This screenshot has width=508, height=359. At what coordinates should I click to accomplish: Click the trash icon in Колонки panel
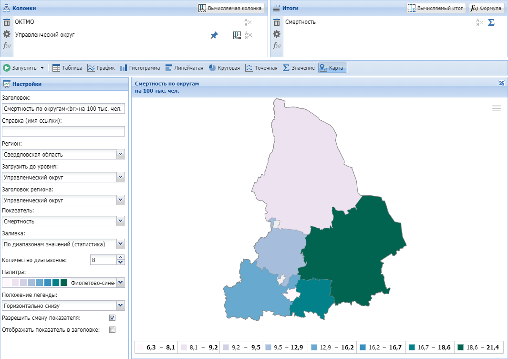coord(7,22)
